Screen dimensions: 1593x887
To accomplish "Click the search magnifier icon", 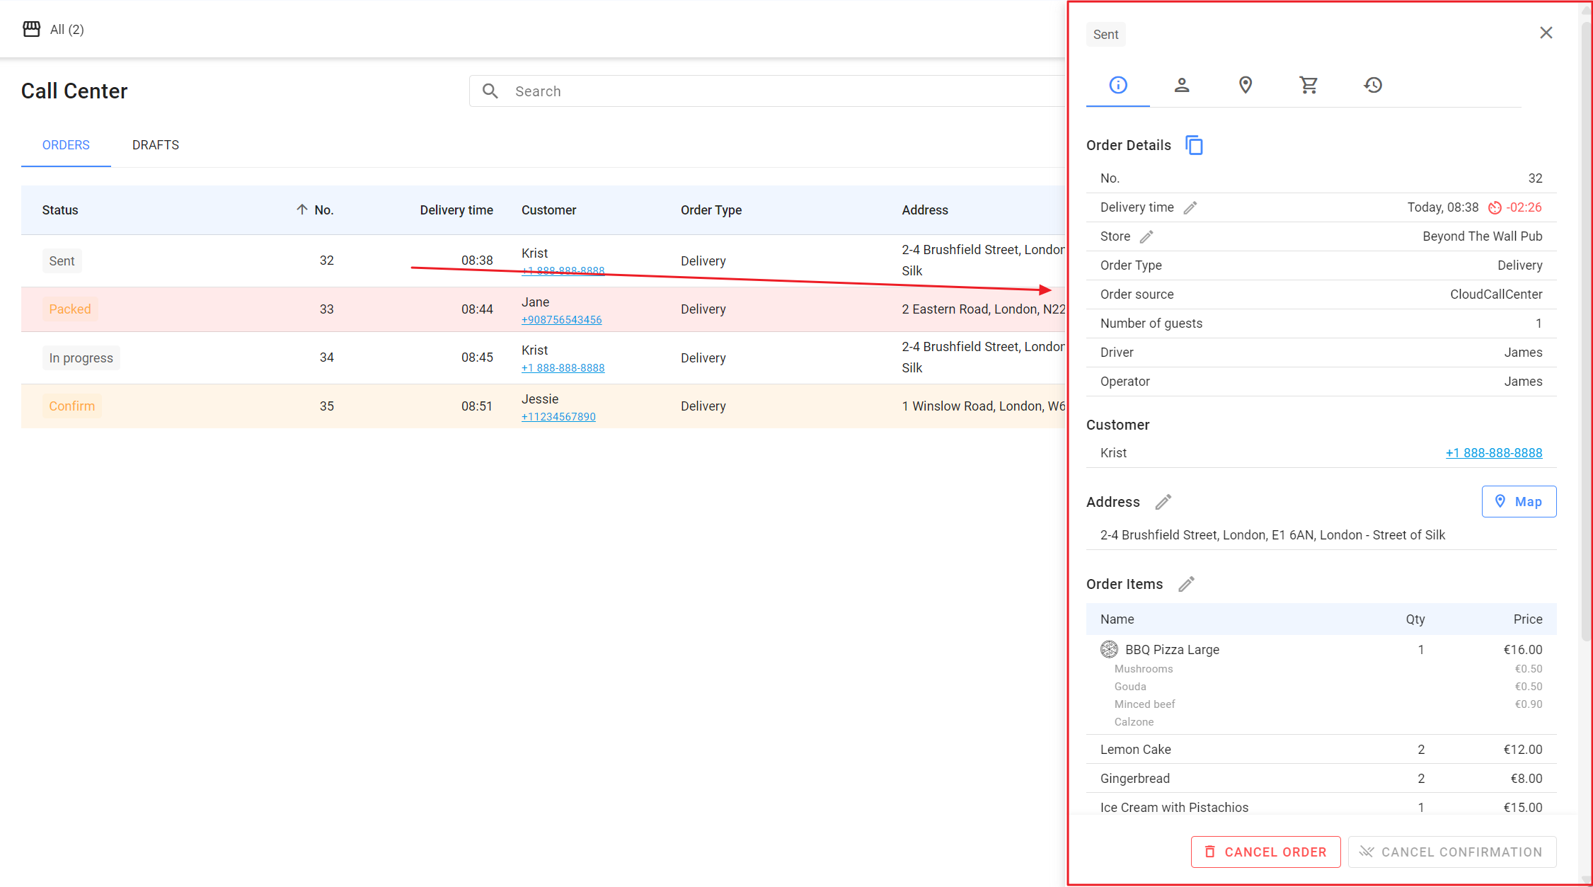I will point(490,91).
